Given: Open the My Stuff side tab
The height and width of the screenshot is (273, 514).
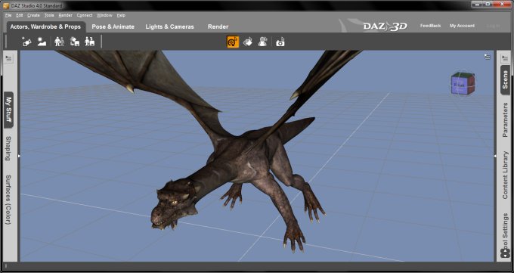Looking at the screenshot, I should [x=8, y=110].
